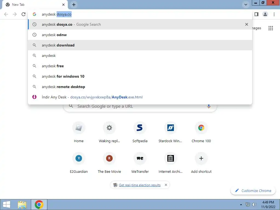Click the Google 'G' icon in address bar
This screenshot has width=280, height=210.
pyautogui.click(x=34, y=14)
